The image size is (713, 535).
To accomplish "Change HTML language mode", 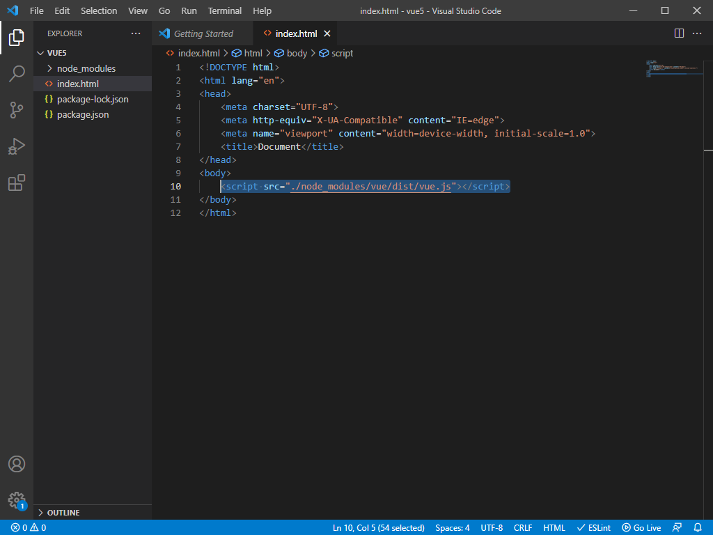I will point(554,528).
